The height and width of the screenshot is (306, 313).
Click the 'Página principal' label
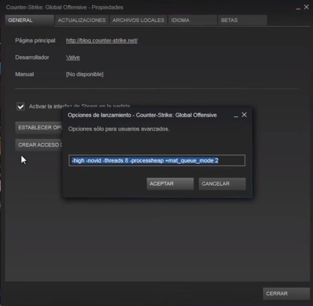point(35,40)
